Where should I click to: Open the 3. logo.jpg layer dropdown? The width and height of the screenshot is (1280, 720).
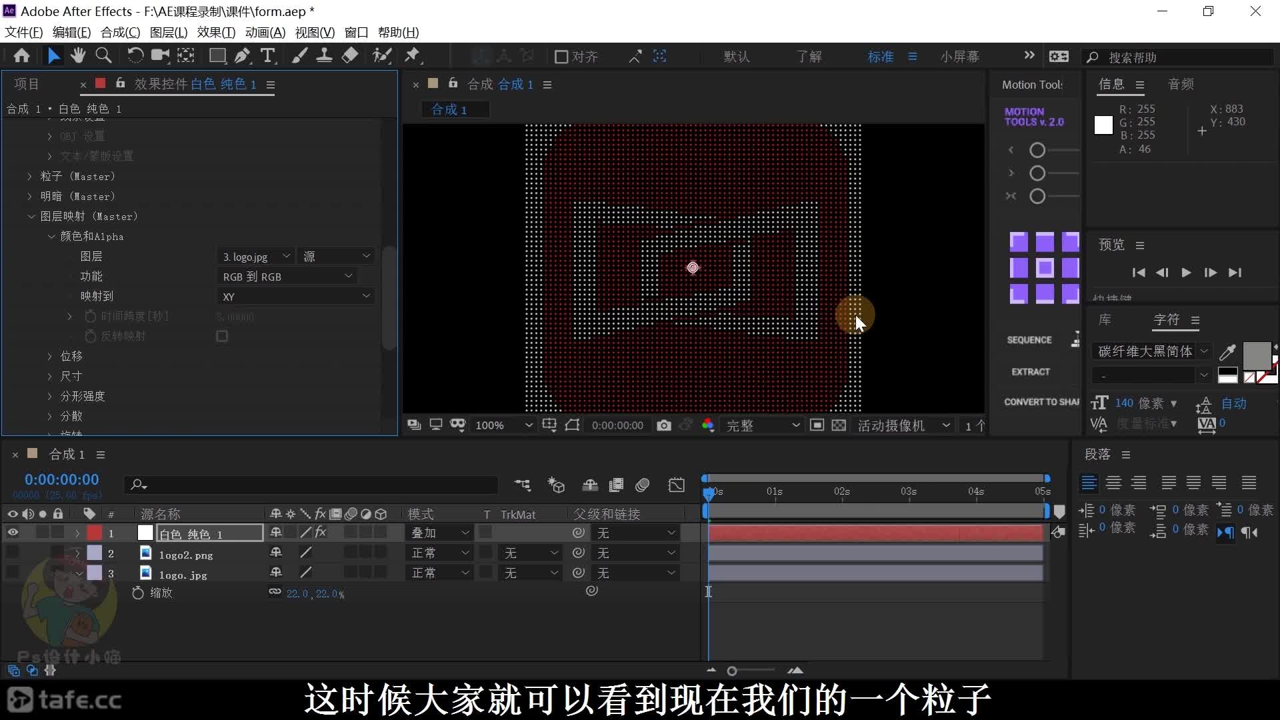coord(256,257)
